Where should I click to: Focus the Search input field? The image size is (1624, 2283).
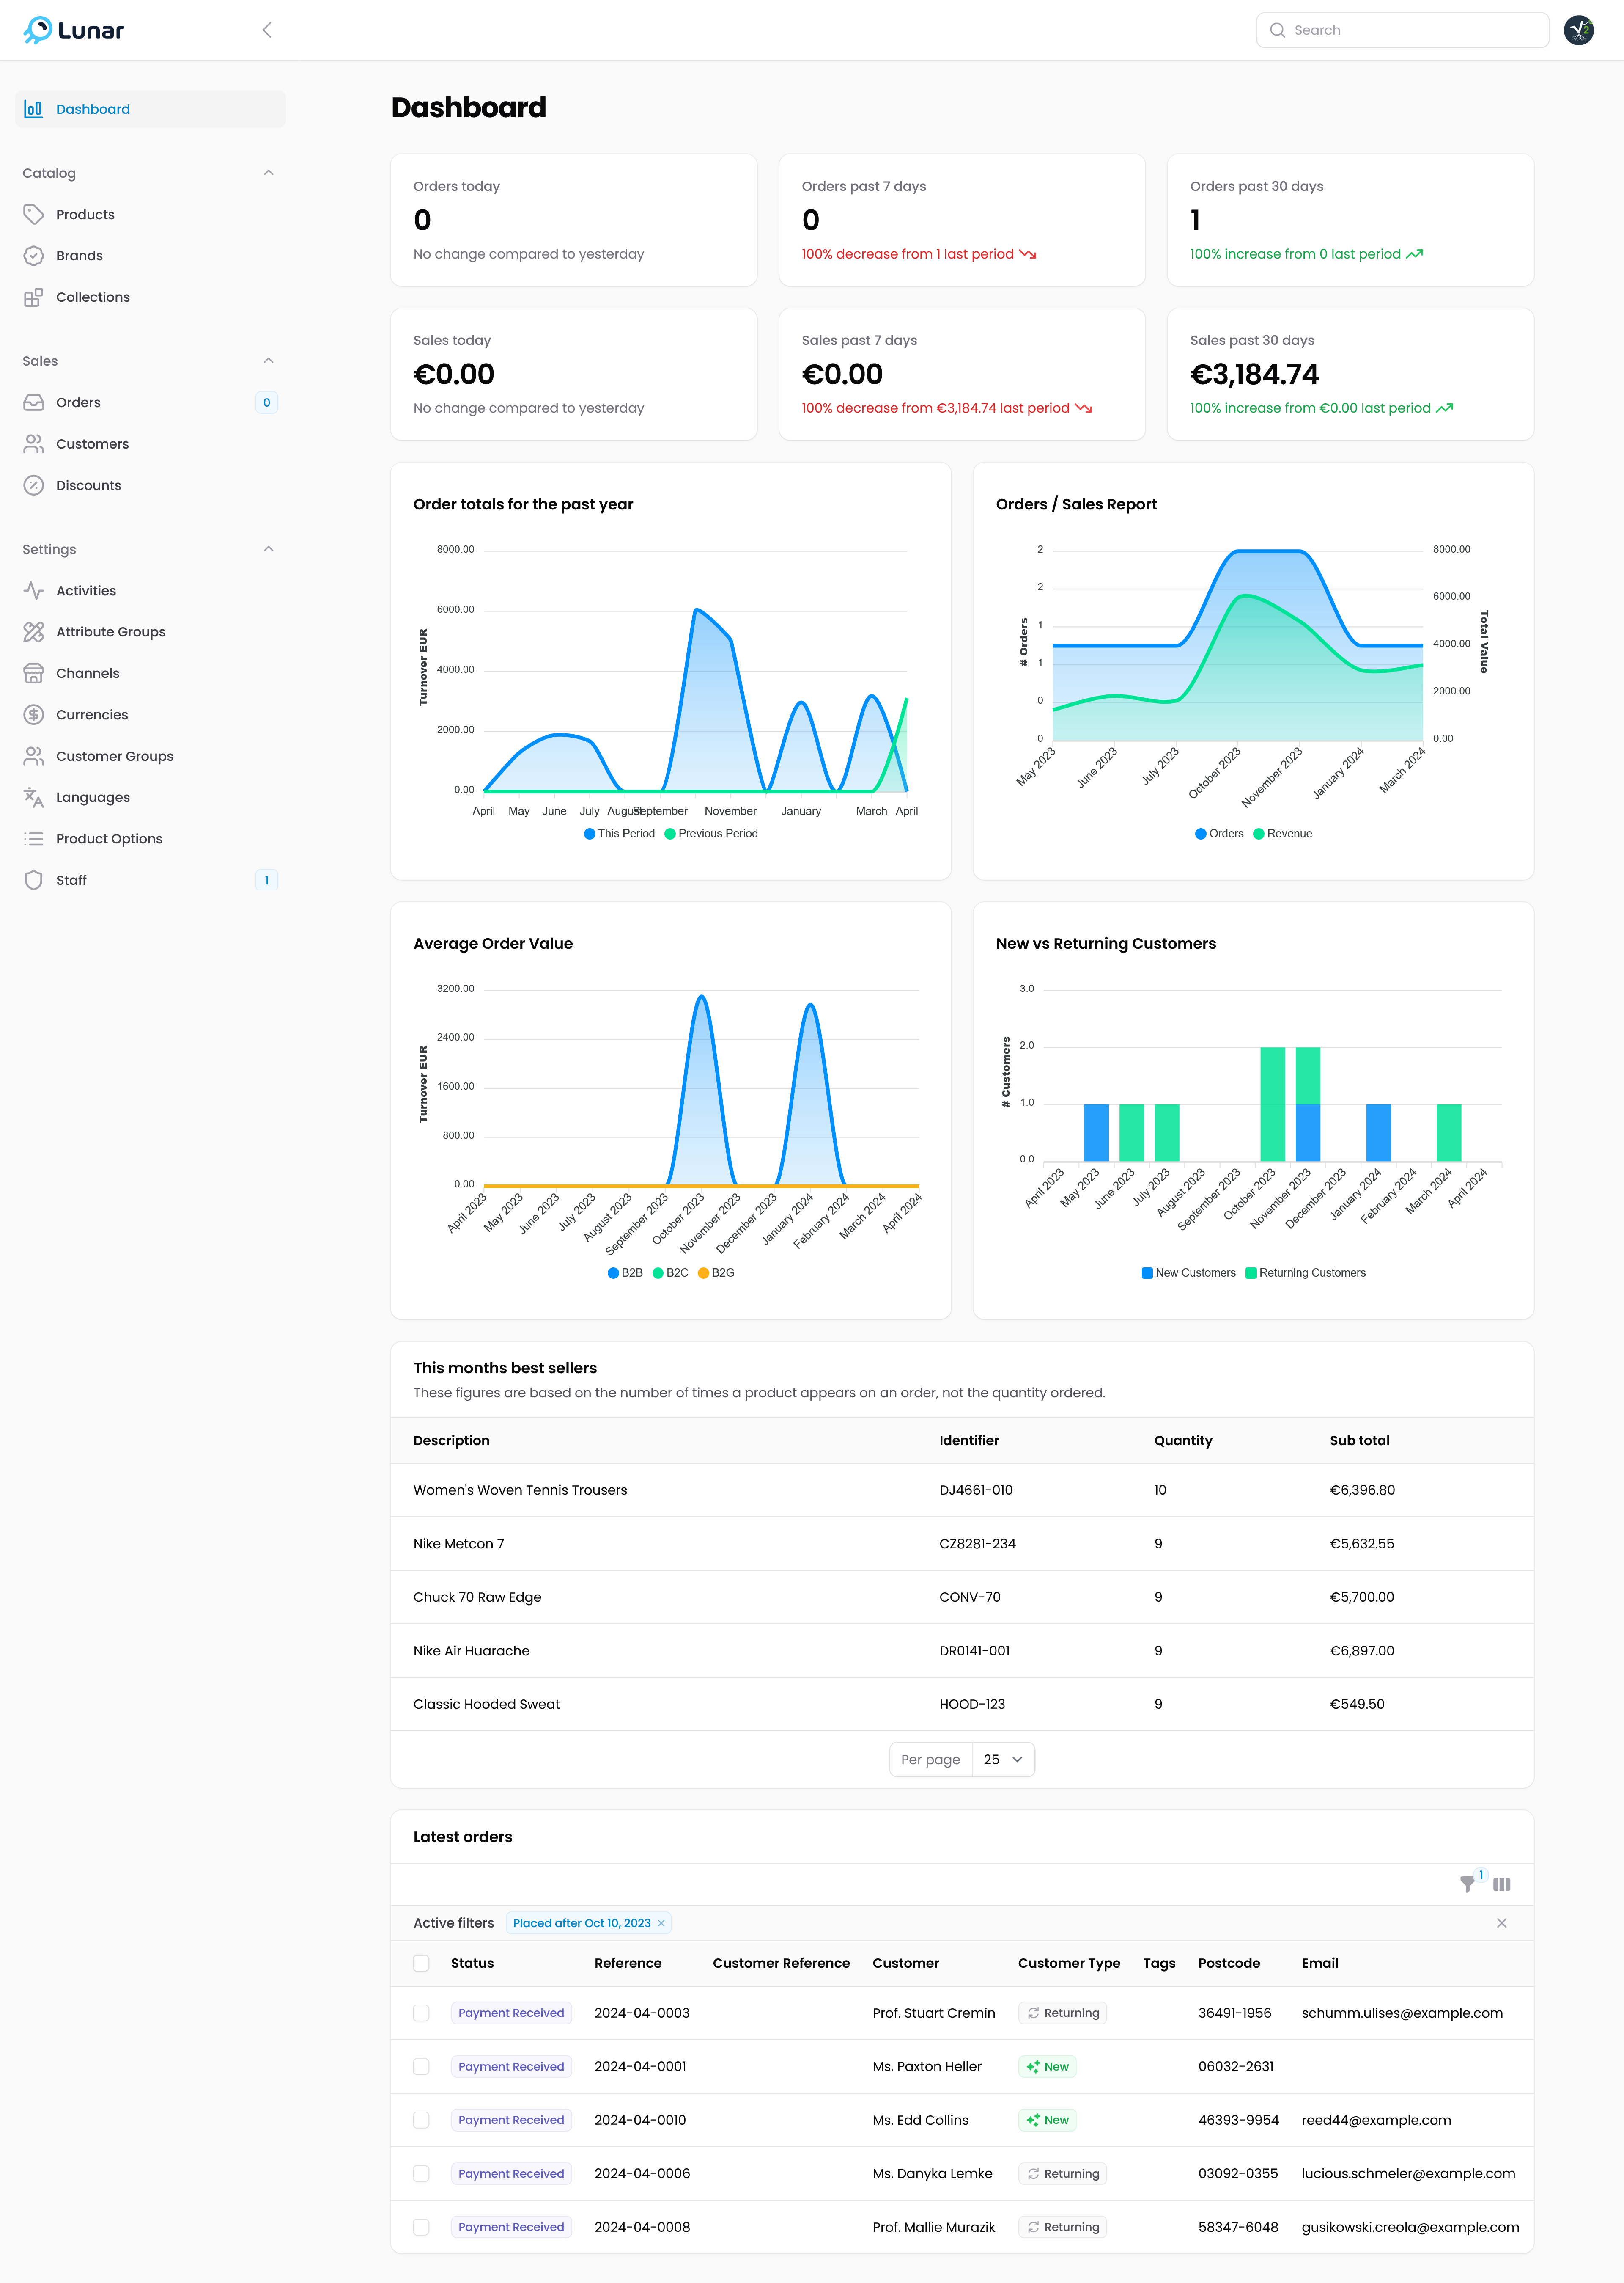click(x=1402, y=30)
